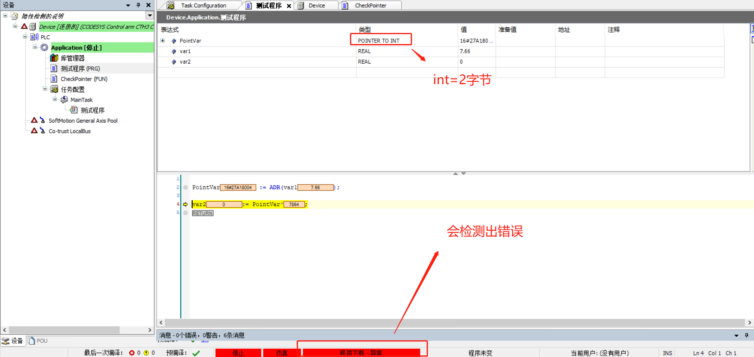Click the warning triangle next to Device
This screenshot has width=754, height=357.
coord(24,26)
